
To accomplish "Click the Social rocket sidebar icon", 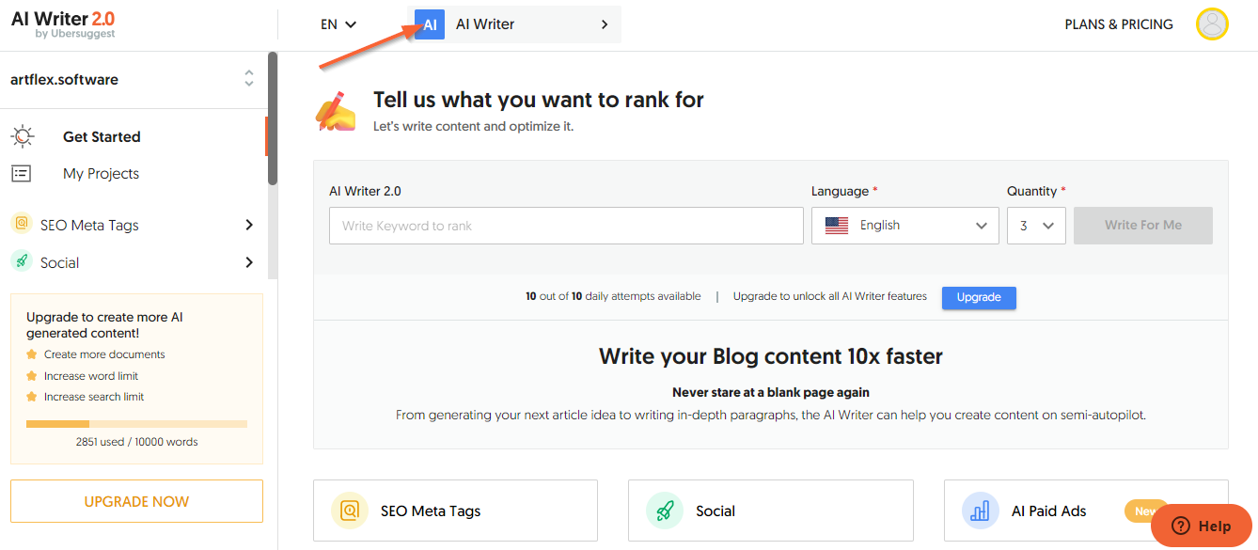I will (x=21, y=262).
